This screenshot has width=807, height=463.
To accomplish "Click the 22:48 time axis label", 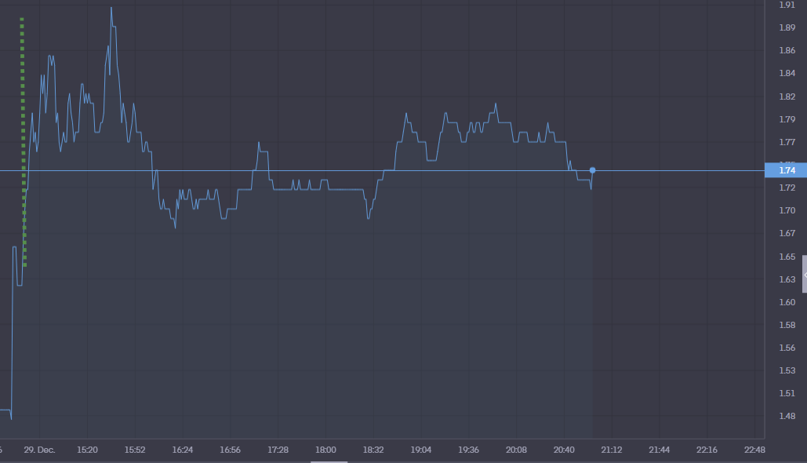I will tap(754, 450).
